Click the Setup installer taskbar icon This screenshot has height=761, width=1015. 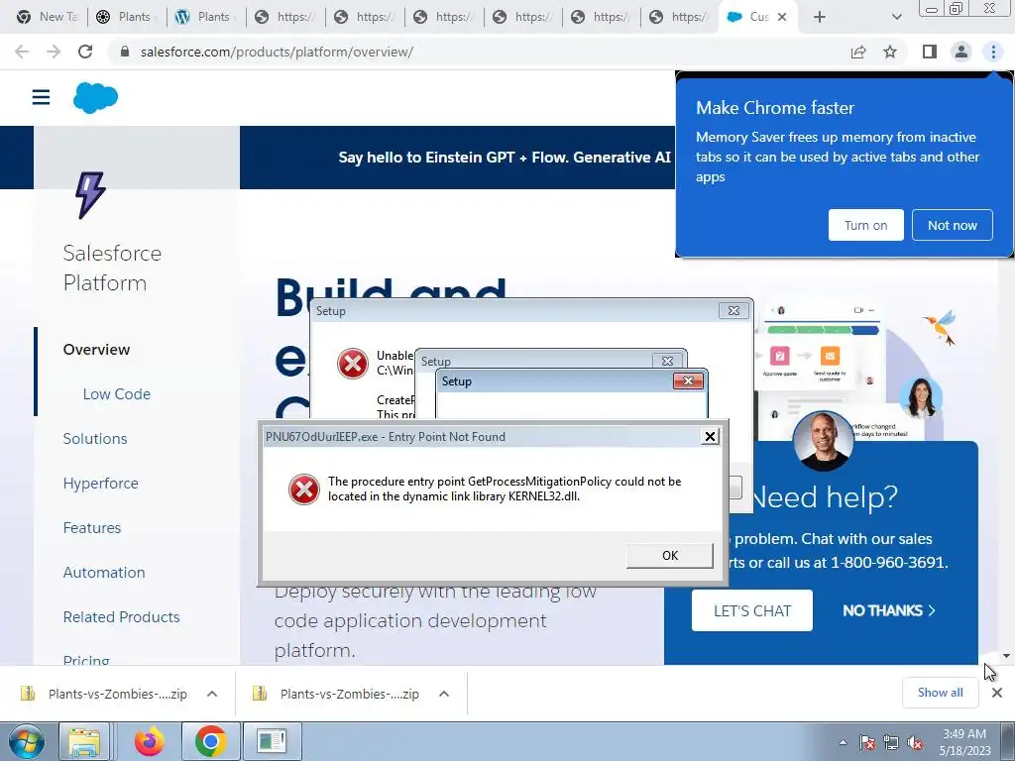272,741
